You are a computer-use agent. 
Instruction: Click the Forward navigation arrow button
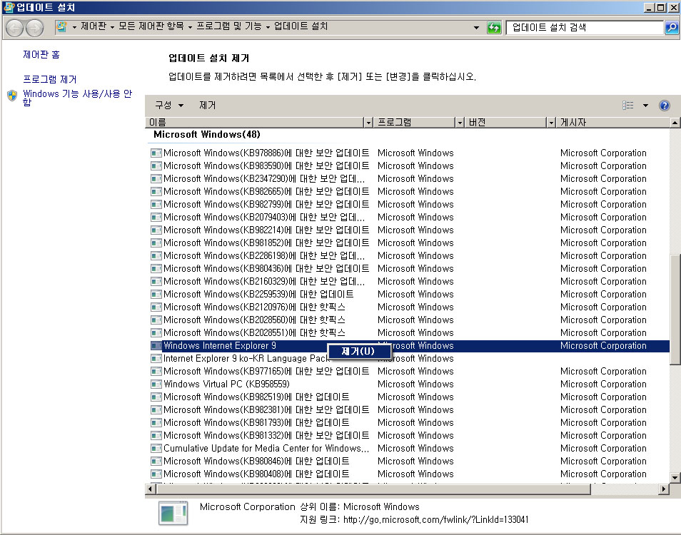[34, 29]
